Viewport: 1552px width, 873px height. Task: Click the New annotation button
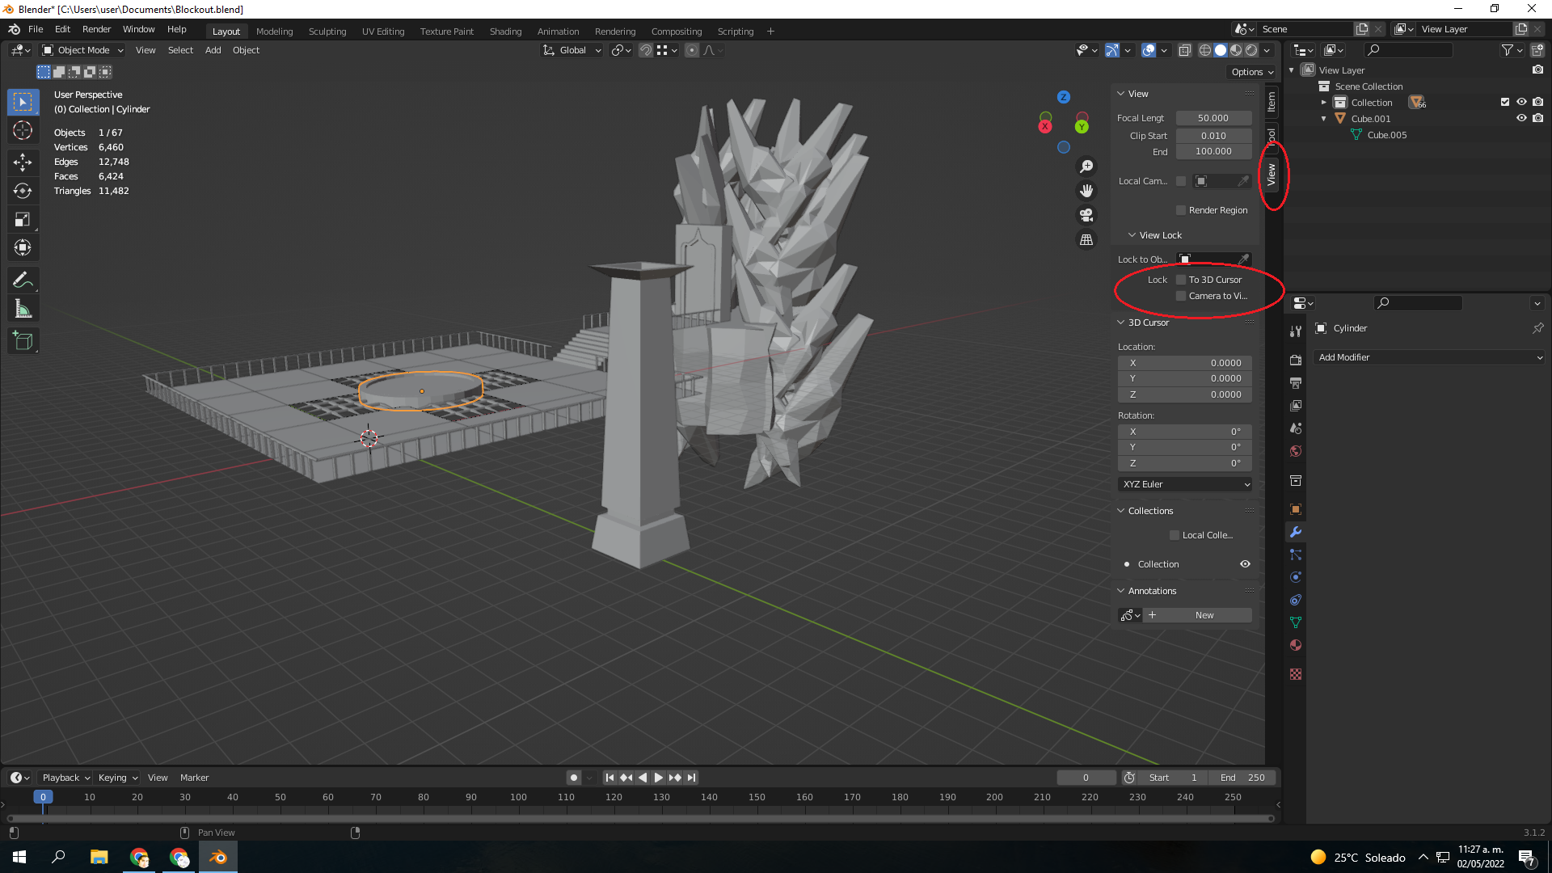[x=1204, y=615]
